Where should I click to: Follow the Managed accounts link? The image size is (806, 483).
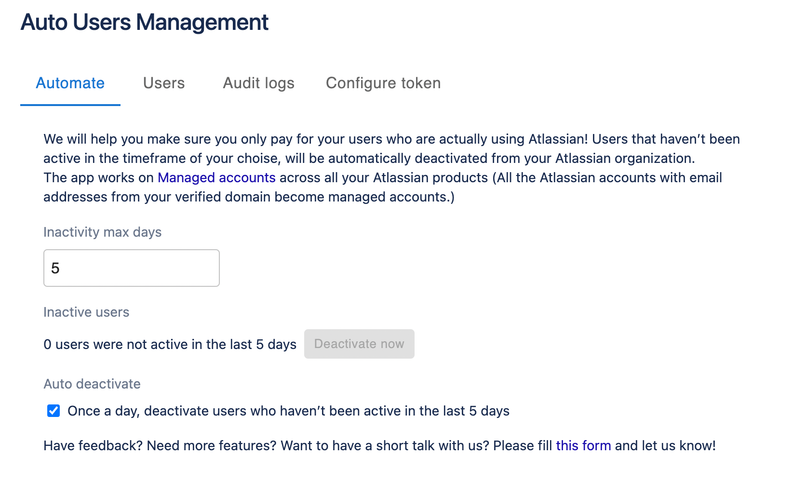[216, 177]
